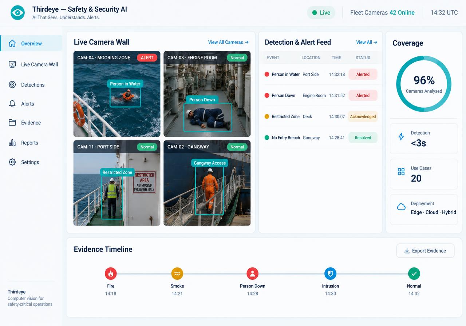Click the Person in Water detection label
The height and width of the screenshot is (326, 466).
click(x=125, y=84)
